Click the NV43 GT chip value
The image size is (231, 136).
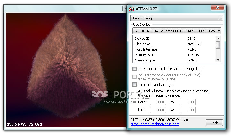[194, 44]
